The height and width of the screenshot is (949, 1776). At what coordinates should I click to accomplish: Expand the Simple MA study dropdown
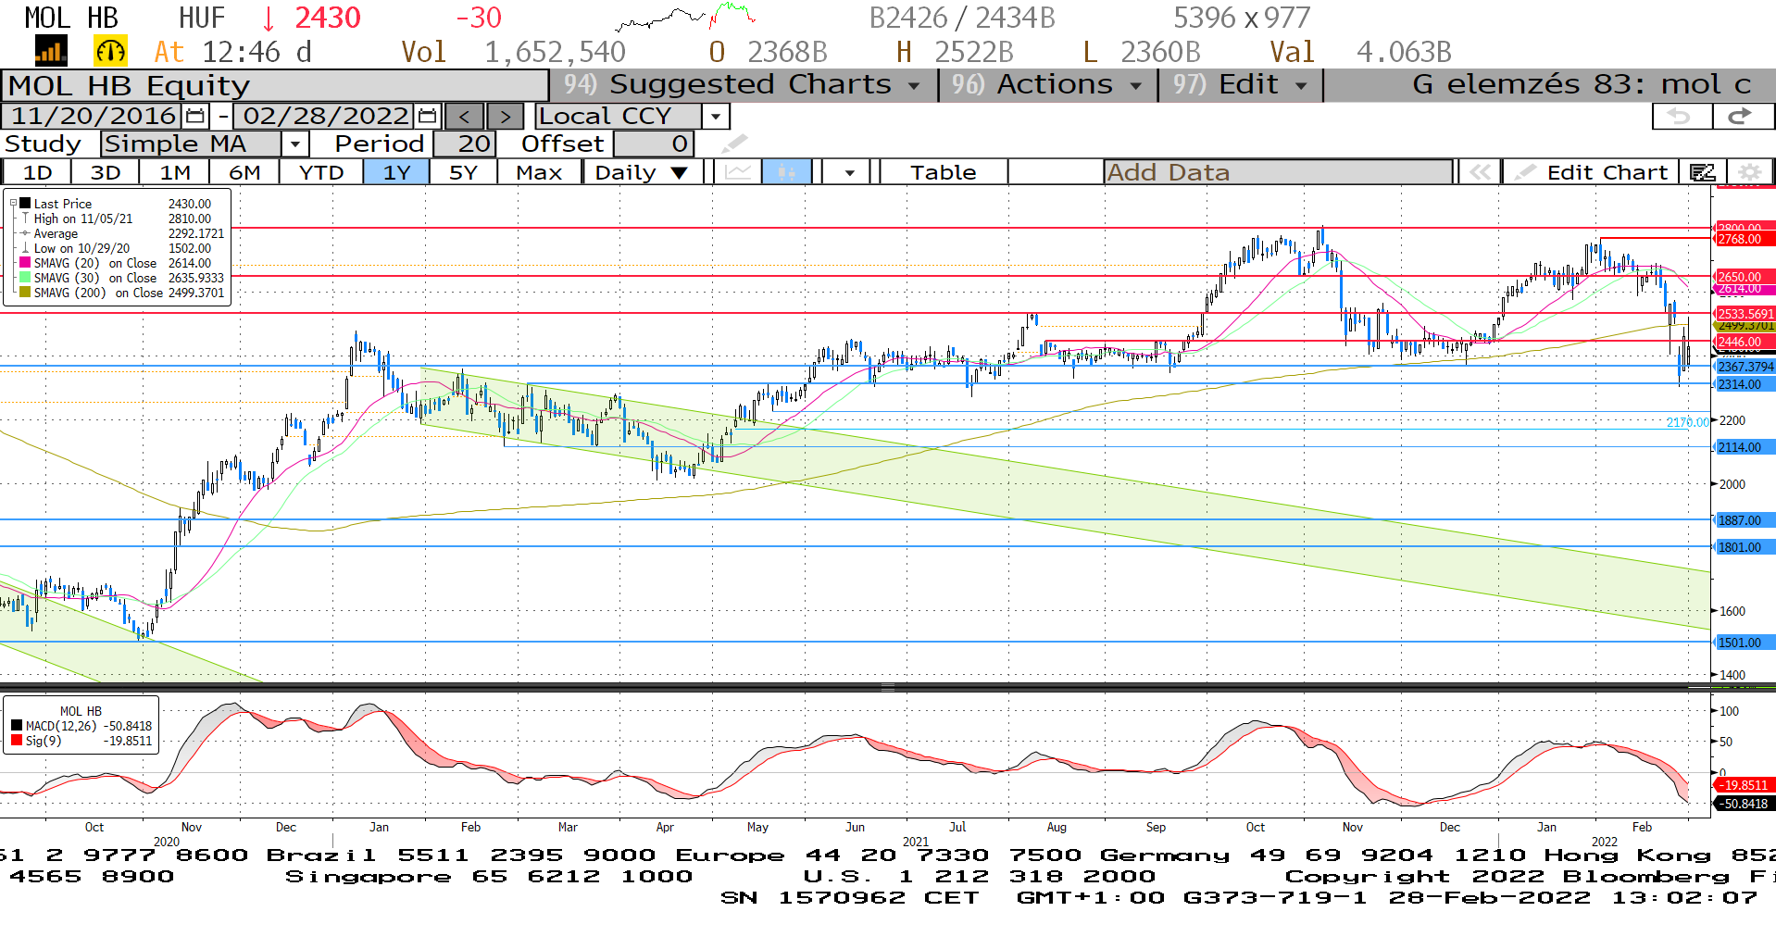(x=295, y=144)
